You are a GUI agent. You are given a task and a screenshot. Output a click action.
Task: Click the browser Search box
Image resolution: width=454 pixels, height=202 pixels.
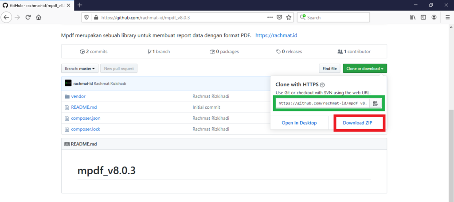[x=333, y=17]
